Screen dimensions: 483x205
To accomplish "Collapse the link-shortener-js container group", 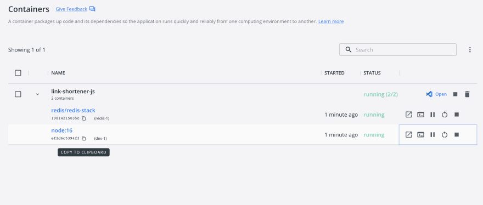I will (37, 94).
